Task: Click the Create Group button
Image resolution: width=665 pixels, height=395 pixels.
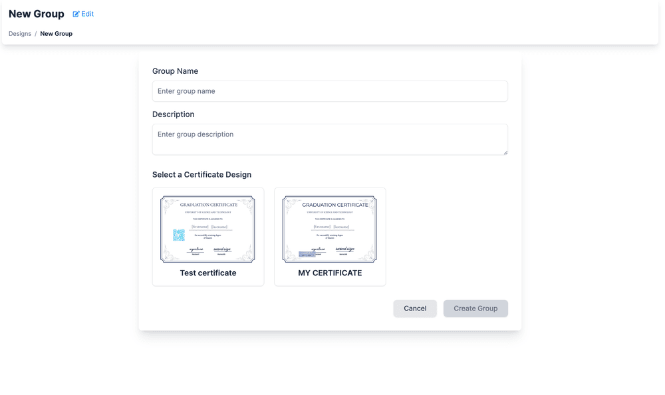Action: pyautogui.click(x=475, y=309)
